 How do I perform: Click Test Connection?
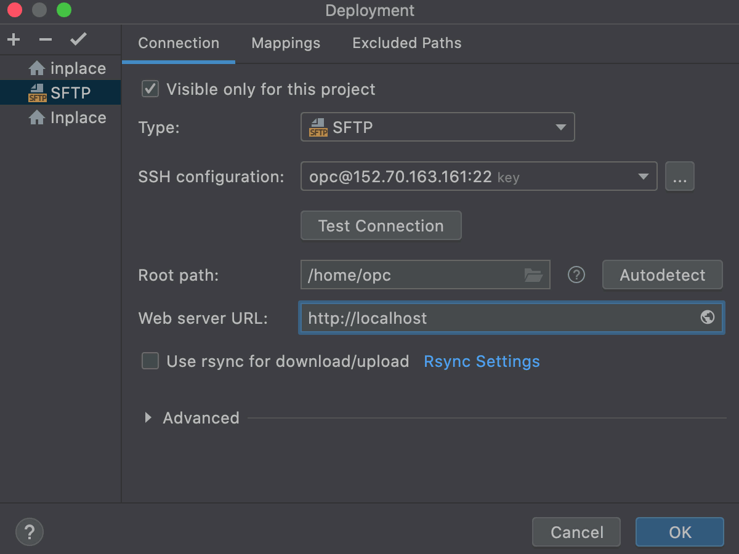pos(381,225)
